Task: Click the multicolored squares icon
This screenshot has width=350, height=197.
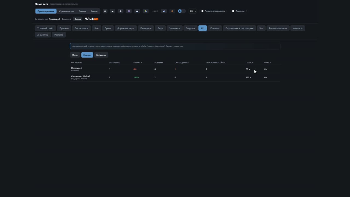Action: click(x=145, y=11)
